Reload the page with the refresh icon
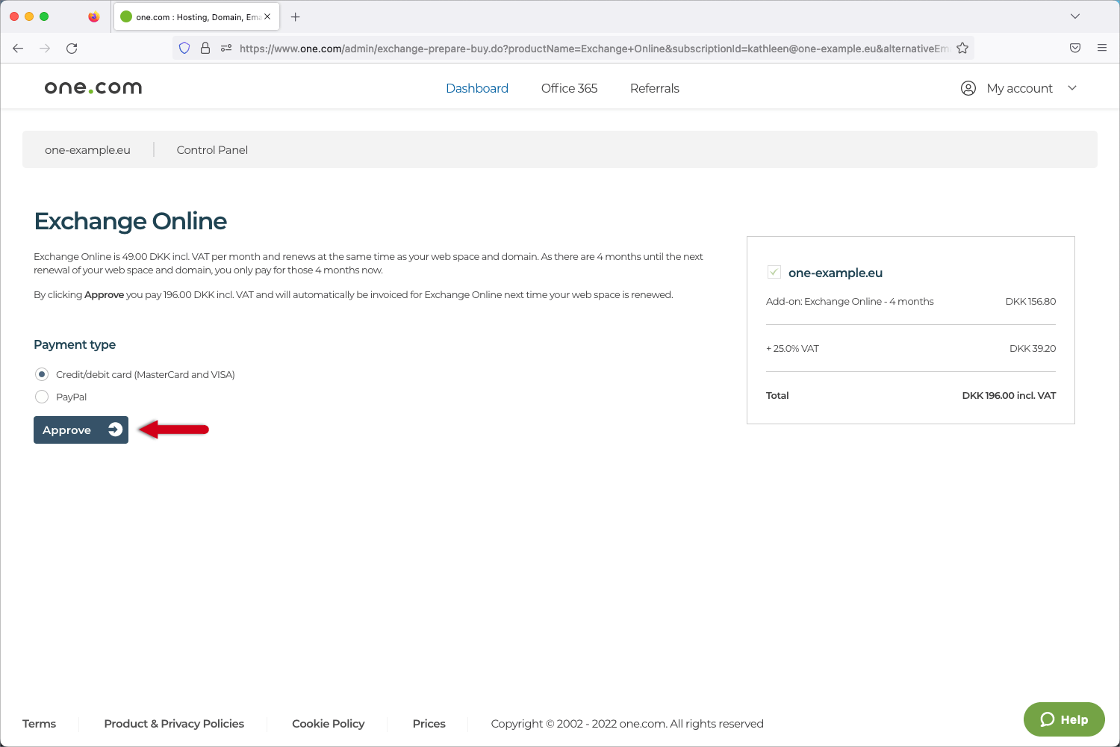 click(x=72, y=48)
